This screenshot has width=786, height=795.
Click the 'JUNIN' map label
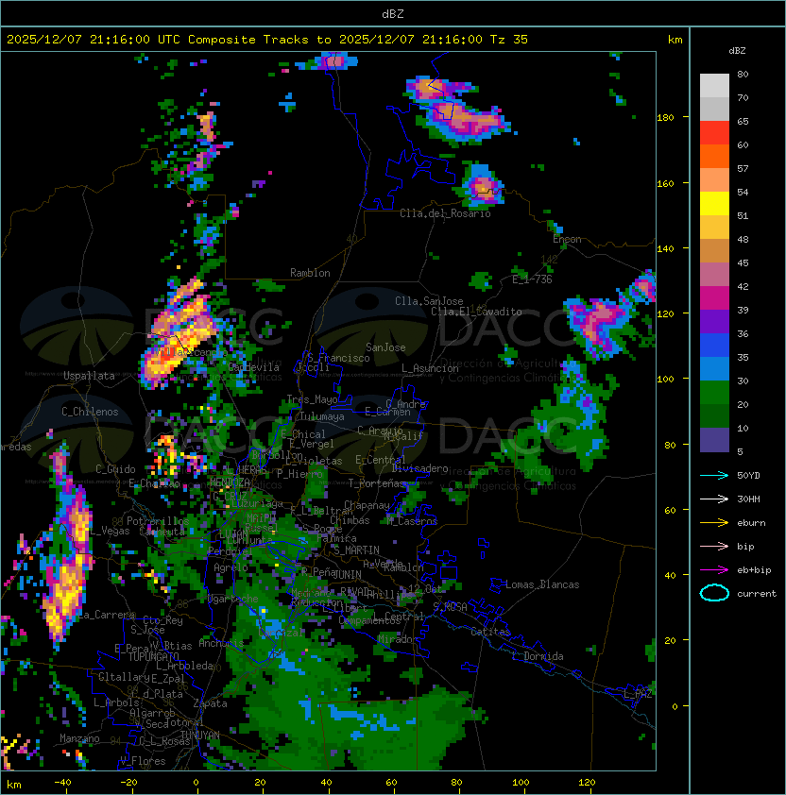point(347,574)
